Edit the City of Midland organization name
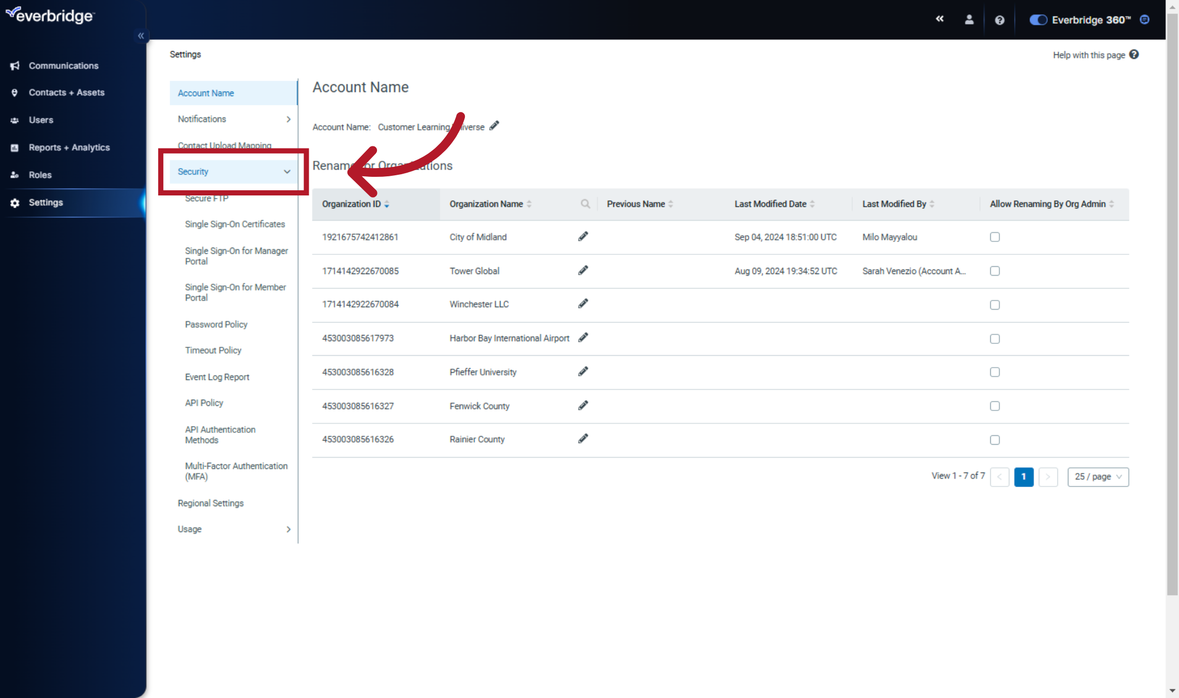1179x698 pixels. [582, 236]
